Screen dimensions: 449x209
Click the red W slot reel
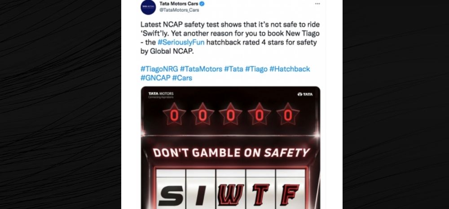coord(231,193)
